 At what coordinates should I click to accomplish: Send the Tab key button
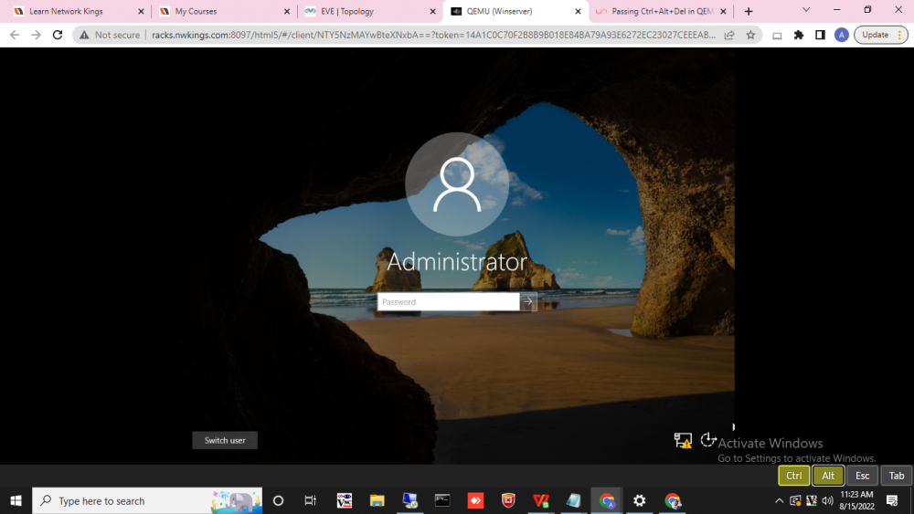click(x=897, y=476)
